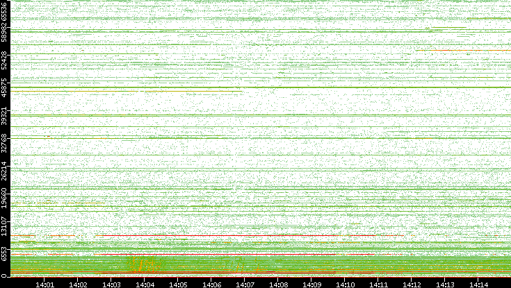Pick the 19660 vertical axis label

(4, 198)
